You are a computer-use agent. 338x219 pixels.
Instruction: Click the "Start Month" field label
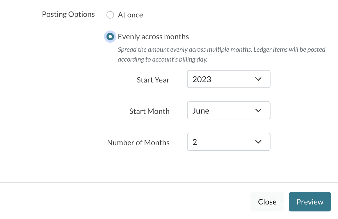149,111
